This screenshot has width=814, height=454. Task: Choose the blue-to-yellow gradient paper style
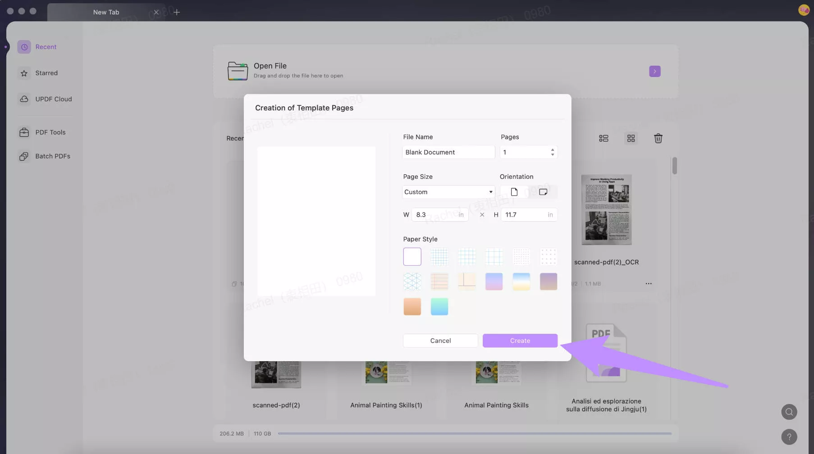pos(521,281)
